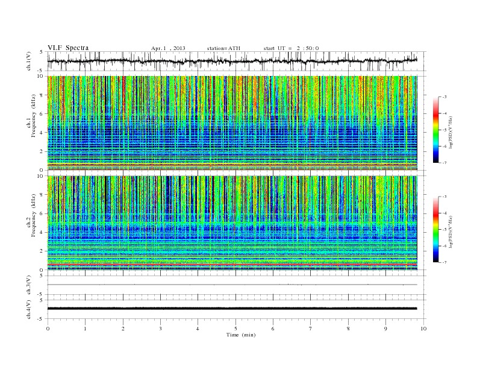Screen dimensions: 477x369
Task: Click the 'start UT = 2:50:0' label
Action: click(x=291, y=48)
